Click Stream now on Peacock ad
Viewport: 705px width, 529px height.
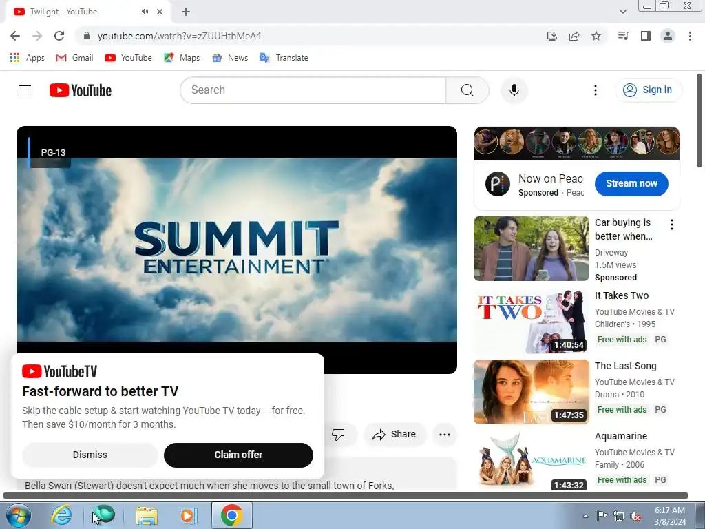(x=631, y=183)
